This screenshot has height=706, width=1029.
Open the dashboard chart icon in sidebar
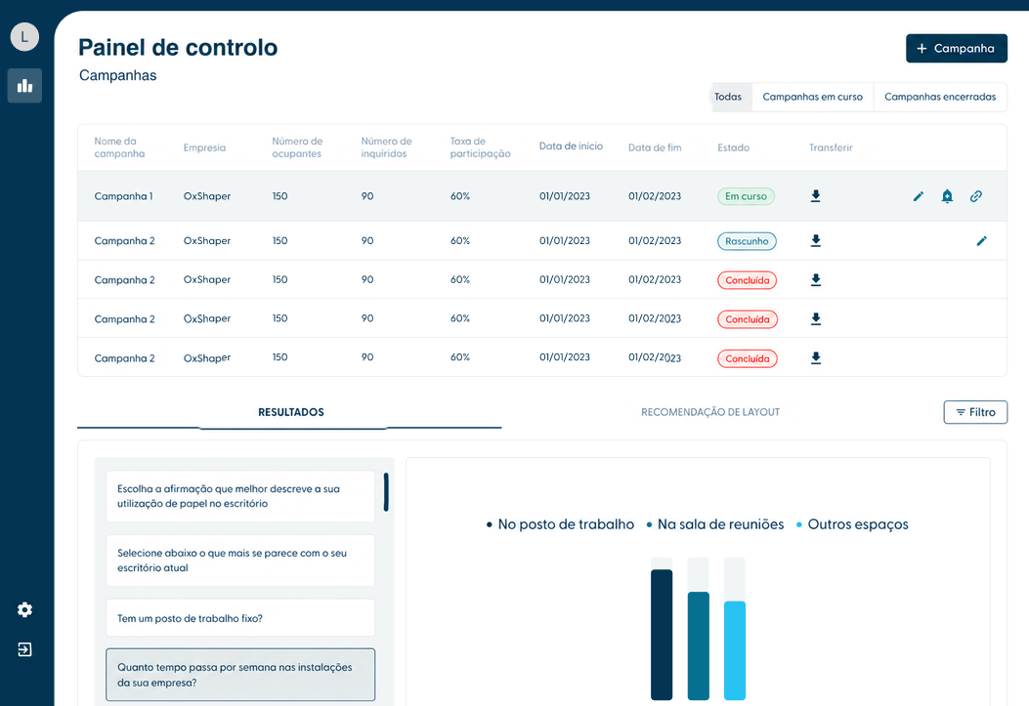click(25, 86)
